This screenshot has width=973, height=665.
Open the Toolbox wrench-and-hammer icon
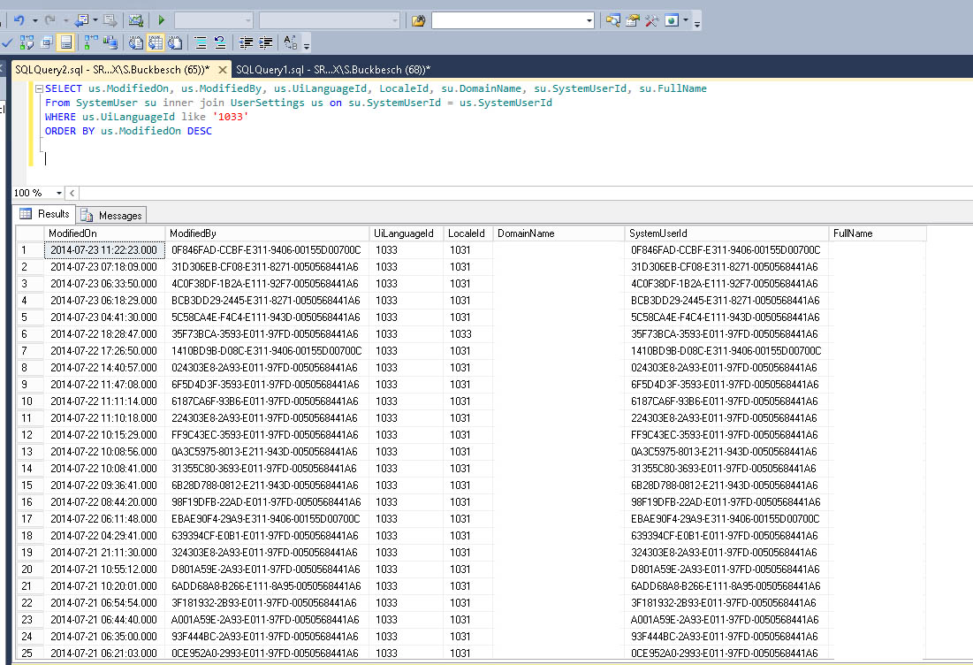pos(652,19)
